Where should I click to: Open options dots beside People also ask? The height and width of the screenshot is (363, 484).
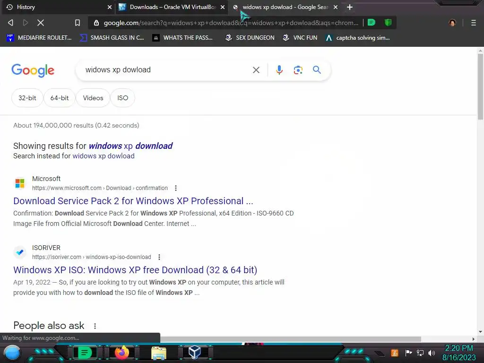point(95,326)
